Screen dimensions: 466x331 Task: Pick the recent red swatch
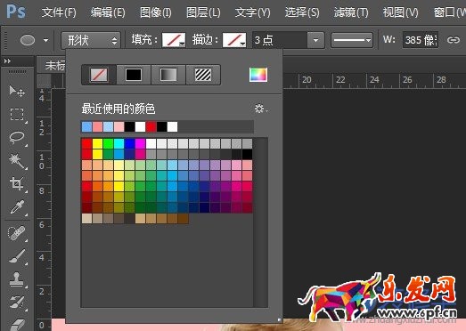[151, 126]
